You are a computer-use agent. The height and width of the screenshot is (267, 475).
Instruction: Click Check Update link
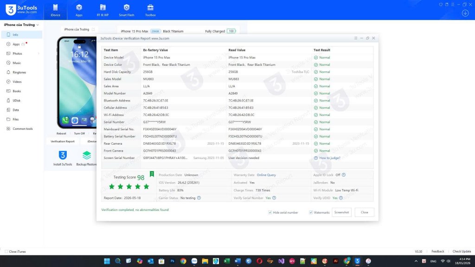pos(462,251)
